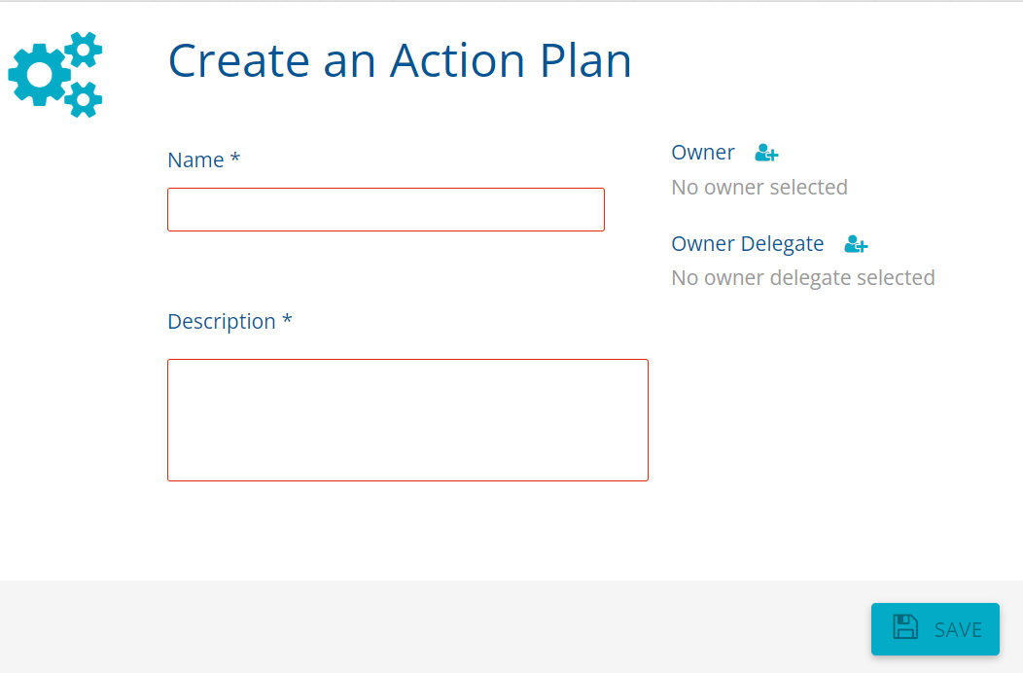This screenshot has height=673, width=1023.
Task: Click inside the Description text area
Action: coord(407,419)
